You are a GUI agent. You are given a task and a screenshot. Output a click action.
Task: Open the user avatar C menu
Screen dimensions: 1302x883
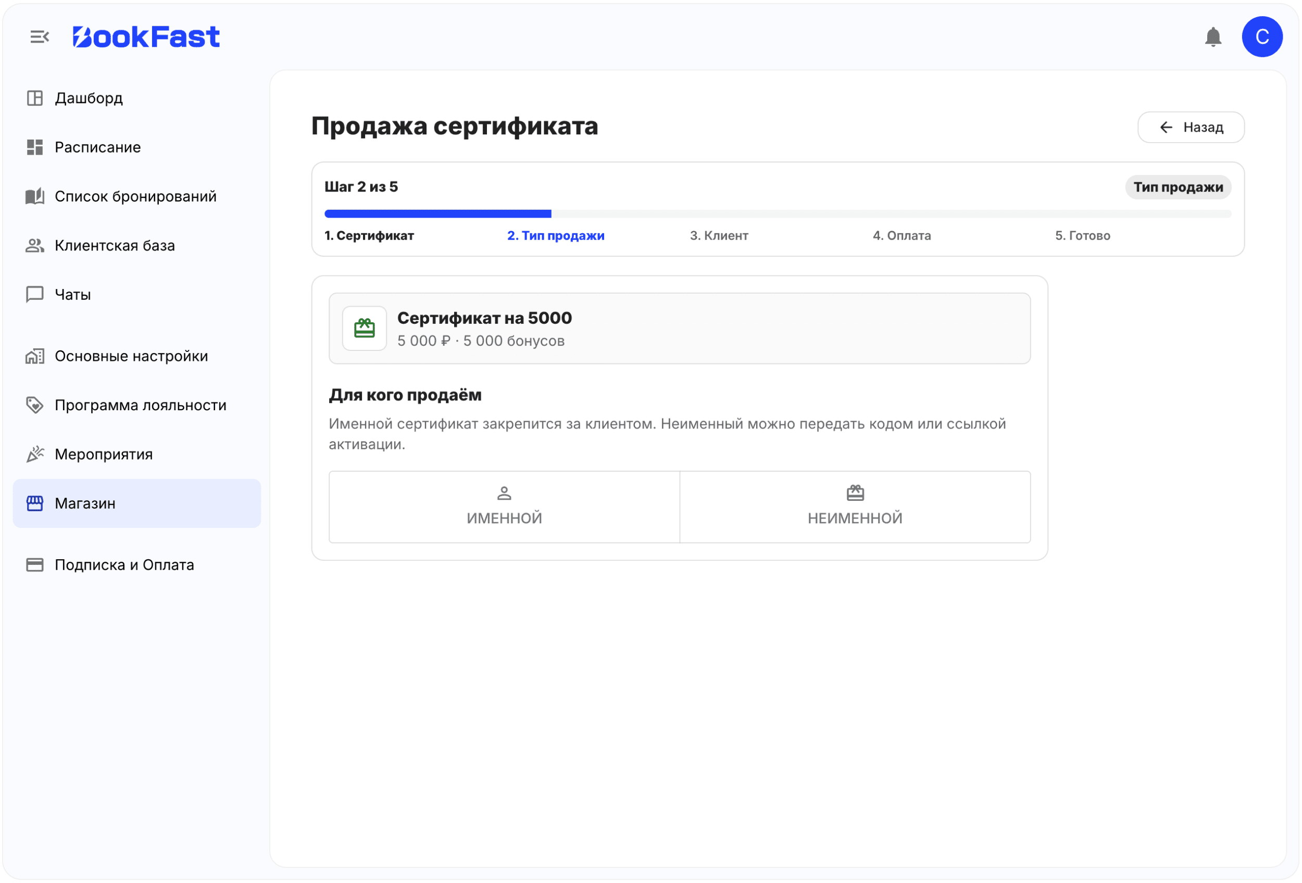click(1262, 37)
